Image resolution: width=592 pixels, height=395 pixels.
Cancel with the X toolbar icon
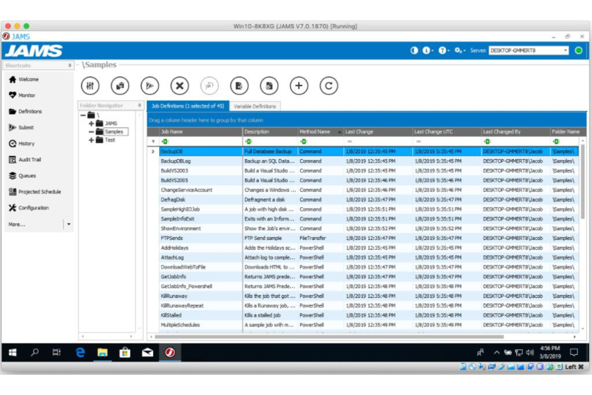point(180,85)
